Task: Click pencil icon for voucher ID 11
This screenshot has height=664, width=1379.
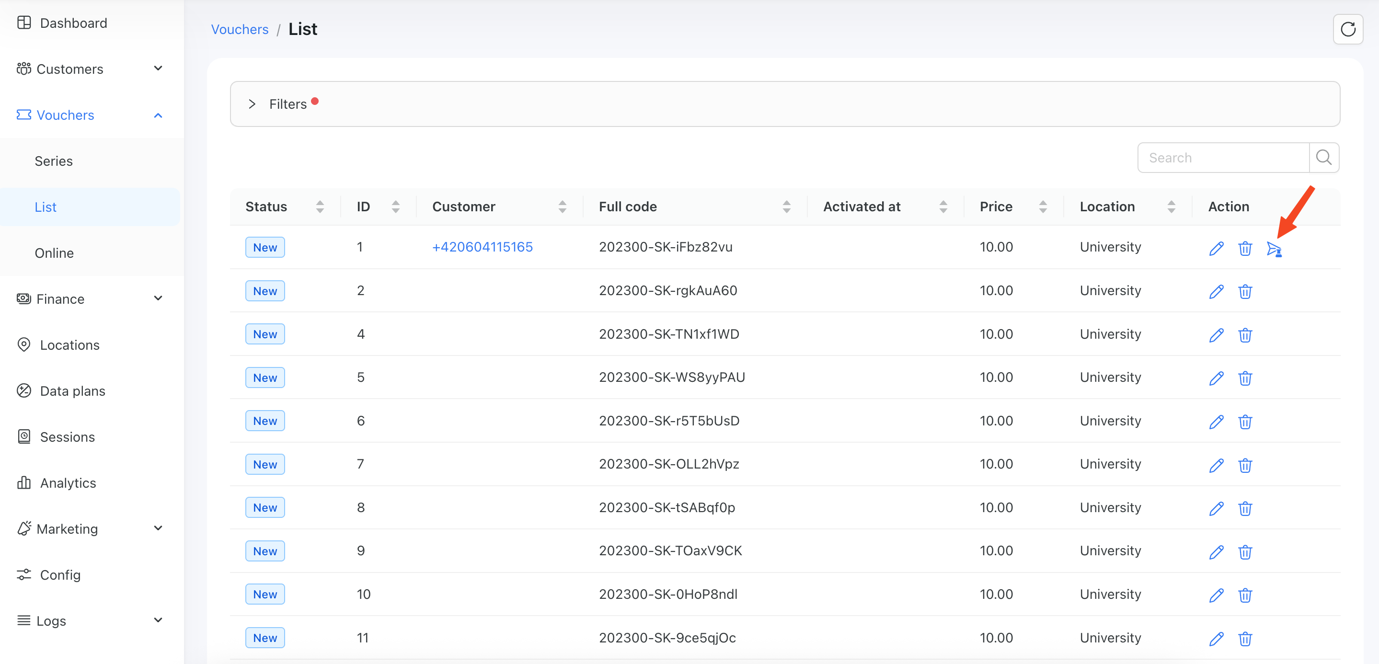Action: coord(1216,638)
